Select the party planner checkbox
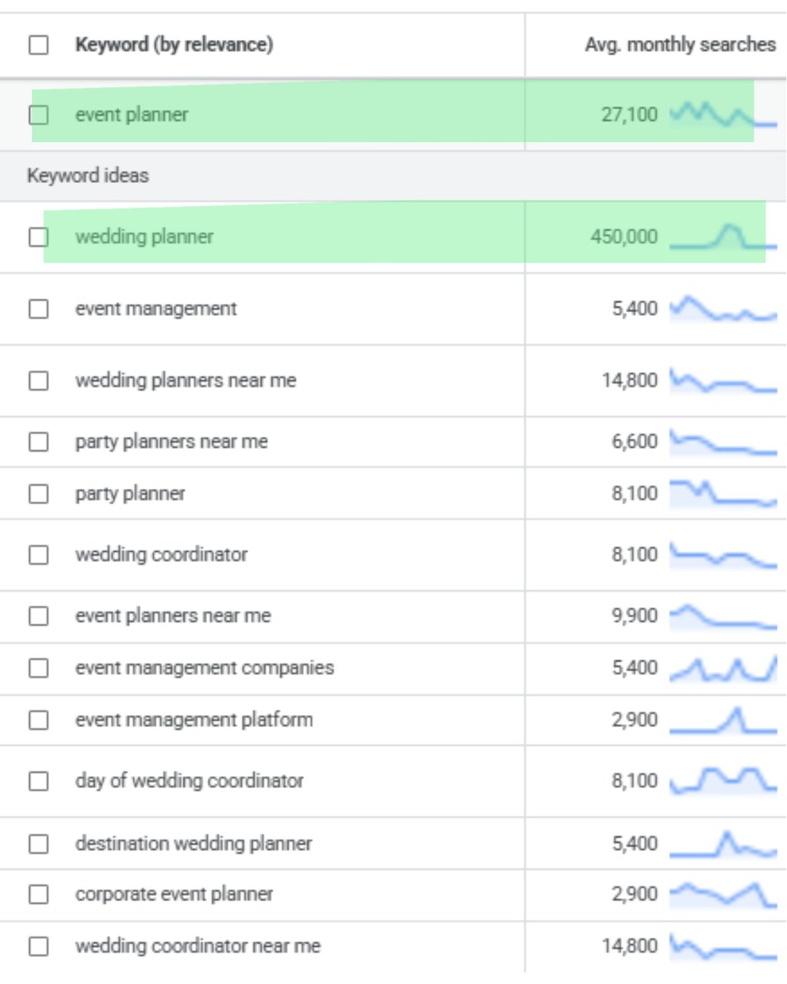 [x=38, y=494]
